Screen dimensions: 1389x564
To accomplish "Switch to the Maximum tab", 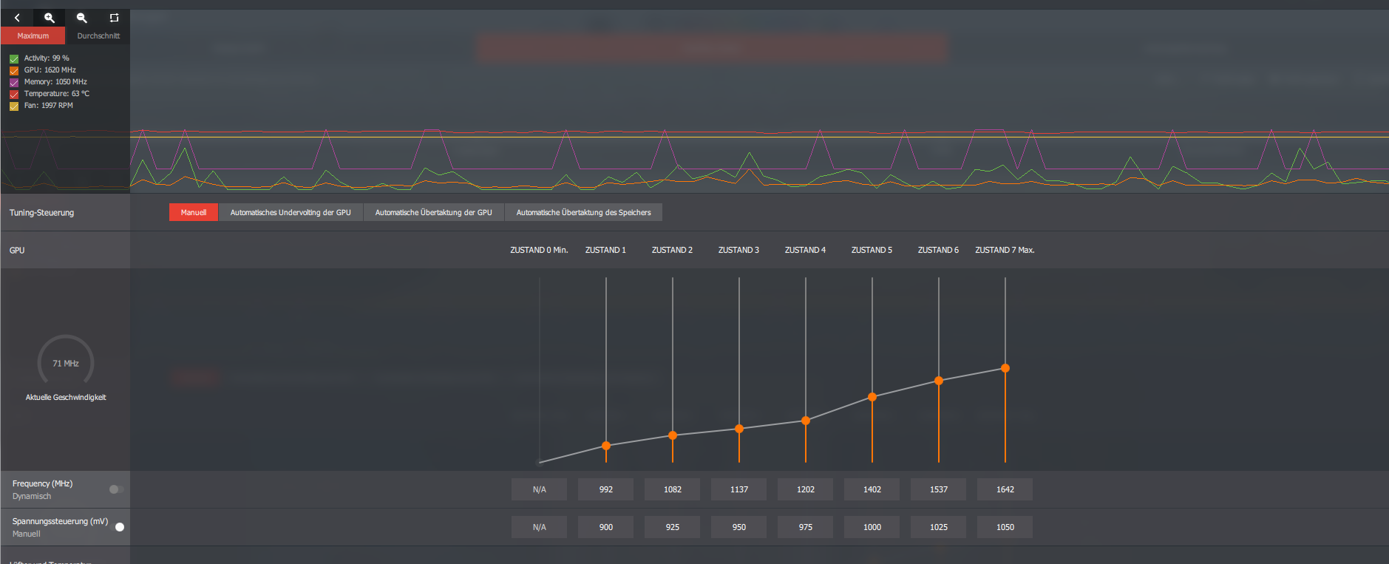I will [x=33, y=35].
